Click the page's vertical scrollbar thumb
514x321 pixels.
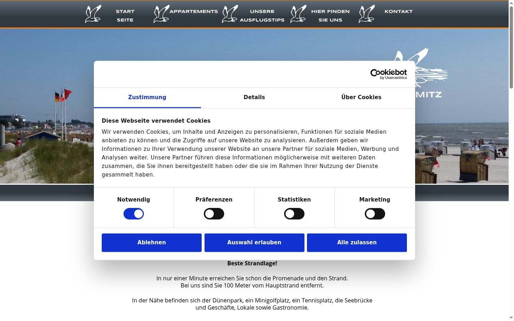click(x=511, y=47)
